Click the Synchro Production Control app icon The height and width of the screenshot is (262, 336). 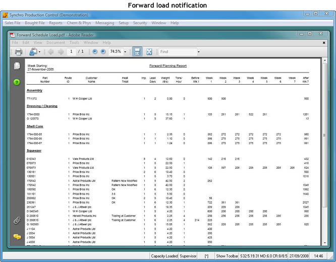[5, 15]
